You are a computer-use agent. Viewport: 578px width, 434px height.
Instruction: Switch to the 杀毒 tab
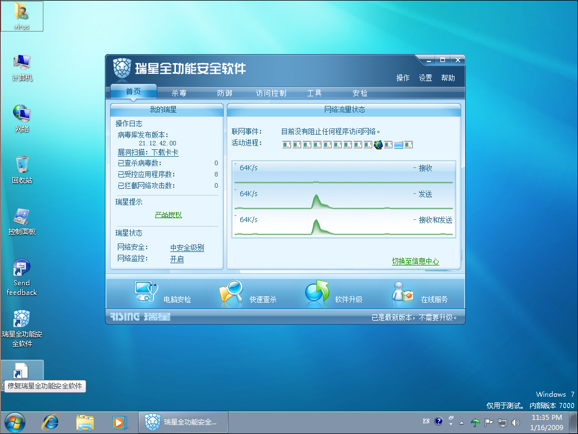click(x=179, y=93)
